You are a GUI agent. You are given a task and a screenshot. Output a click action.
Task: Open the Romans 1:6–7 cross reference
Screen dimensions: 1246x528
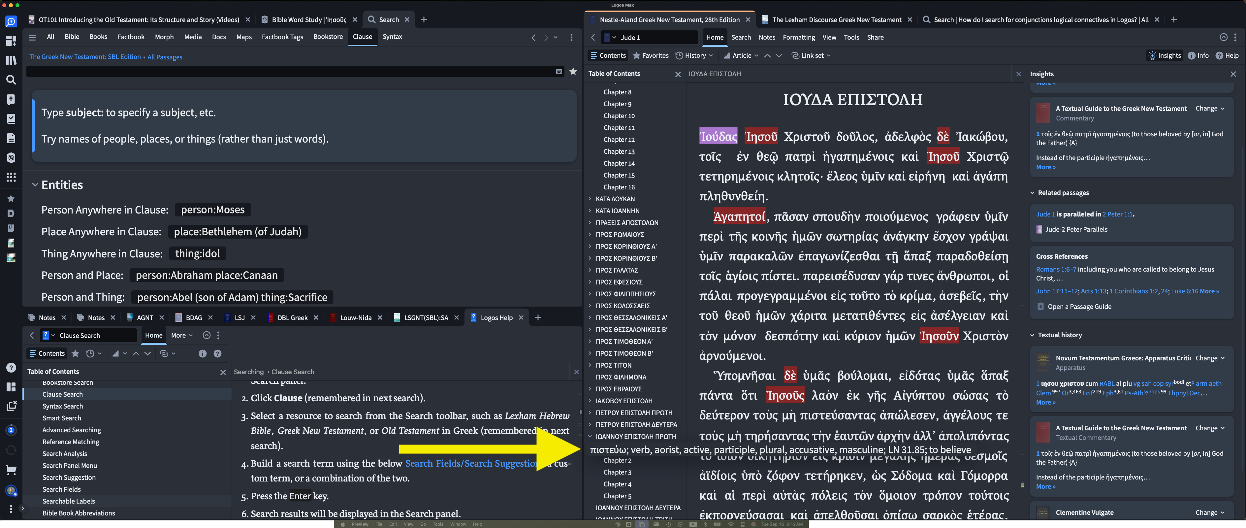tap(1056, 269)
